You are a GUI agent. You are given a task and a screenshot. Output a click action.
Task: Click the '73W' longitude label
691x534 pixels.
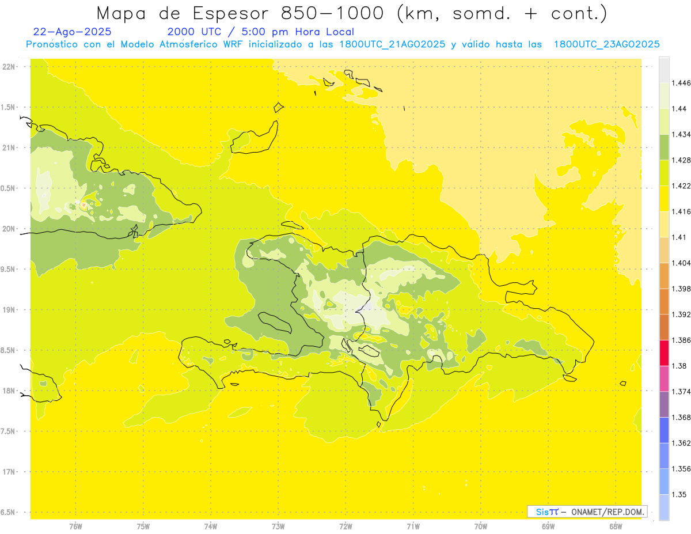click(278, 527)
